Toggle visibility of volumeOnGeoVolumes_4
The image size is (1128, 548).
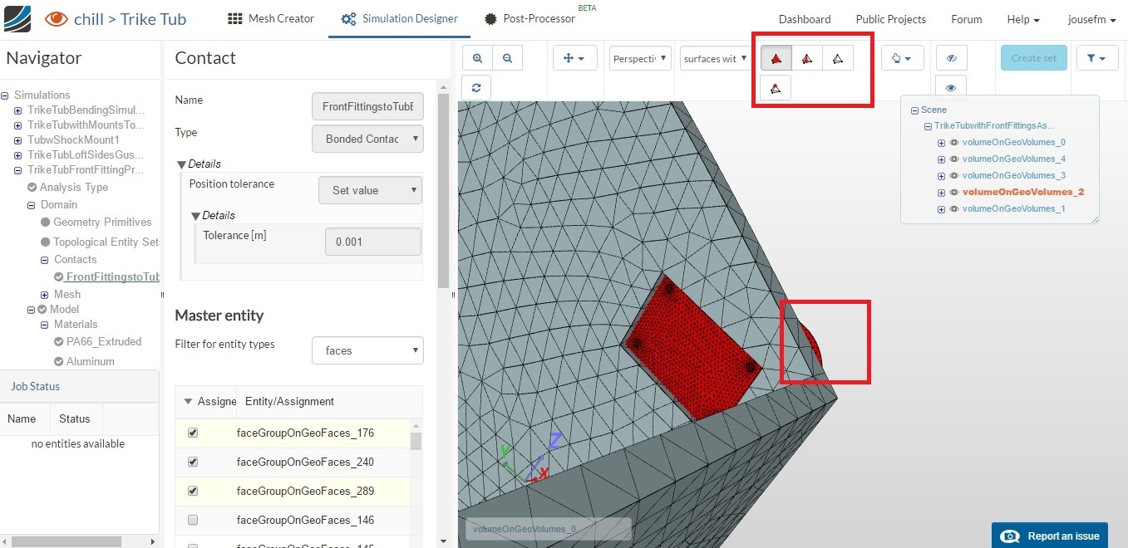pyautogui.click(x=953, y=159)
